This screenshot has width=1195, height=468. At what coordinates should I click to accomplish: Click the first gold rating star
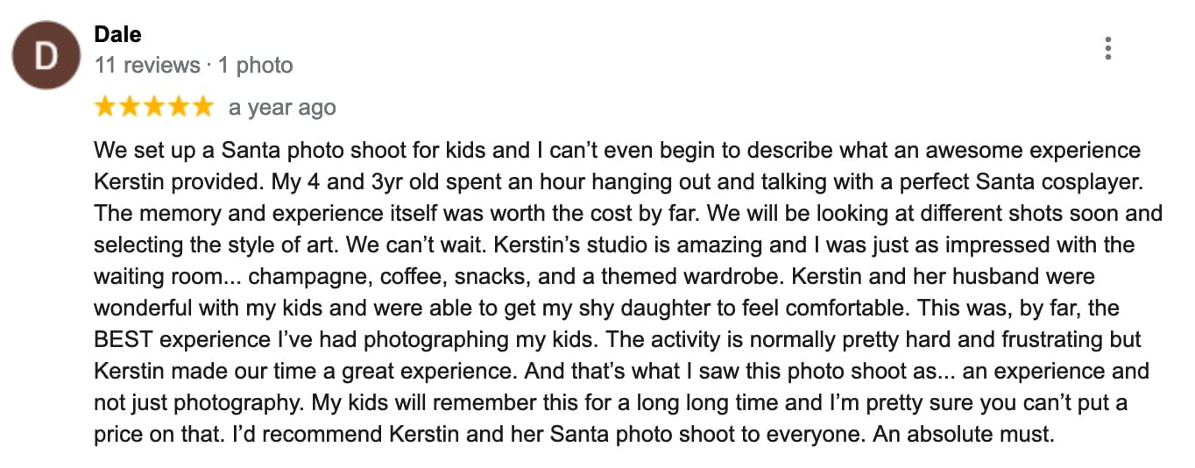click(x=105, y=107)
